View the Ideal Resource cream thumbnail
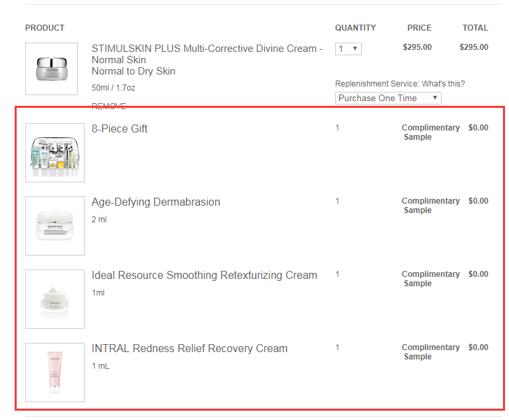 pyautogui.click(x=55, y=299)
